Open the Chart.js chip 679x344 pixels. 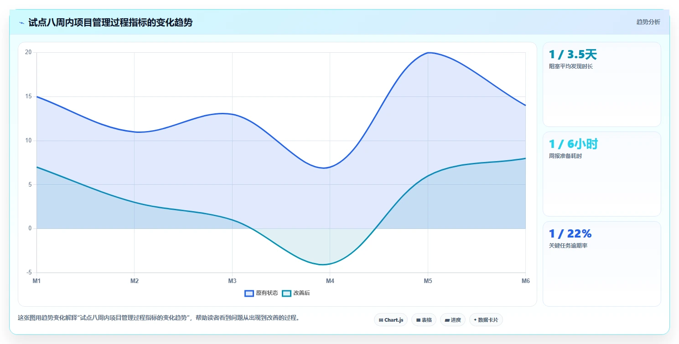coord(391,320)
